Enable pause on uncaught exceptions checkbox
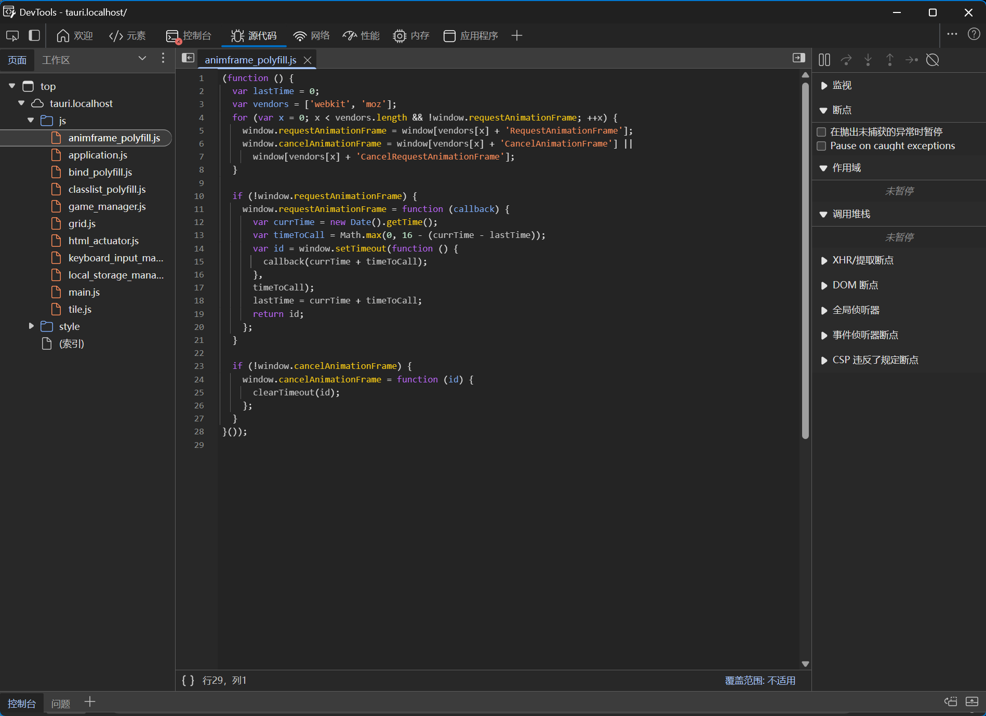The image size is (986, 716). coord(821,132)
